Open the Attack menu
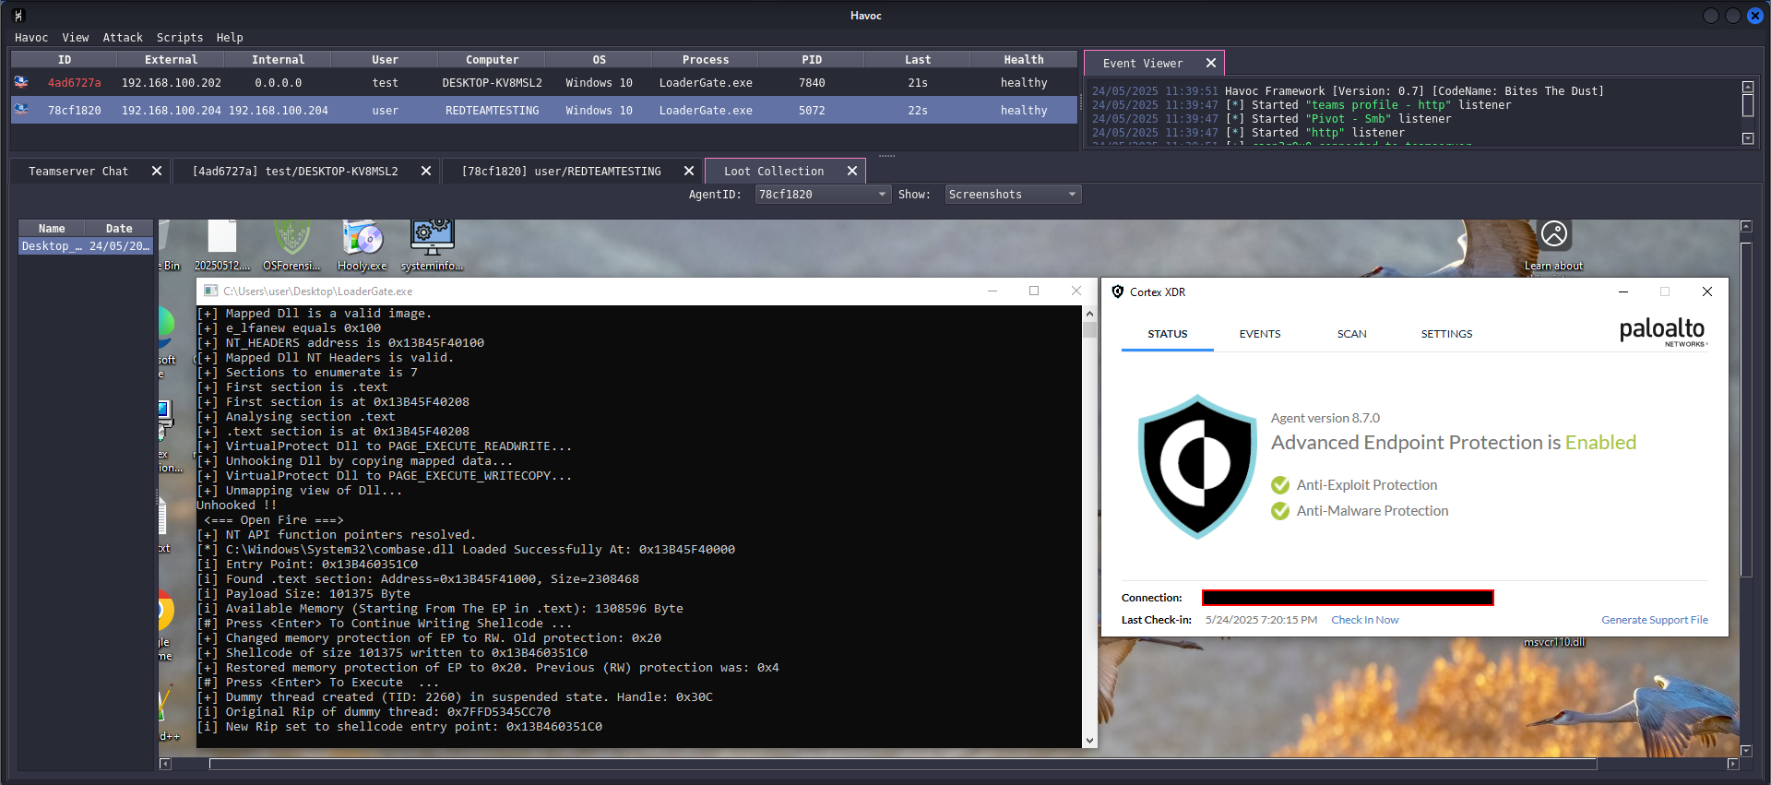The width and height of the screenshot is (1771, 785). 123,38
